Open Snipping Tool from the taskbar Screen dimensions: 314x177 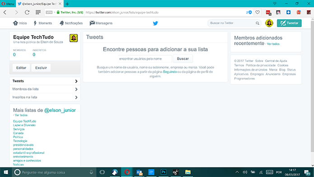[176, 172]
